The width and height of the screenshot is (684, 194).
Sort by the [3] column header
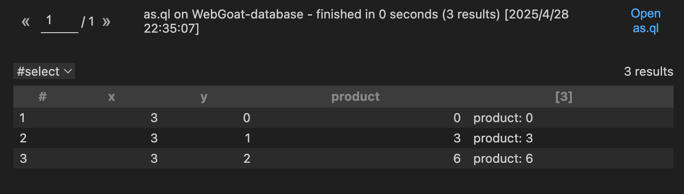pyautogui.click(x=564, y=97)
